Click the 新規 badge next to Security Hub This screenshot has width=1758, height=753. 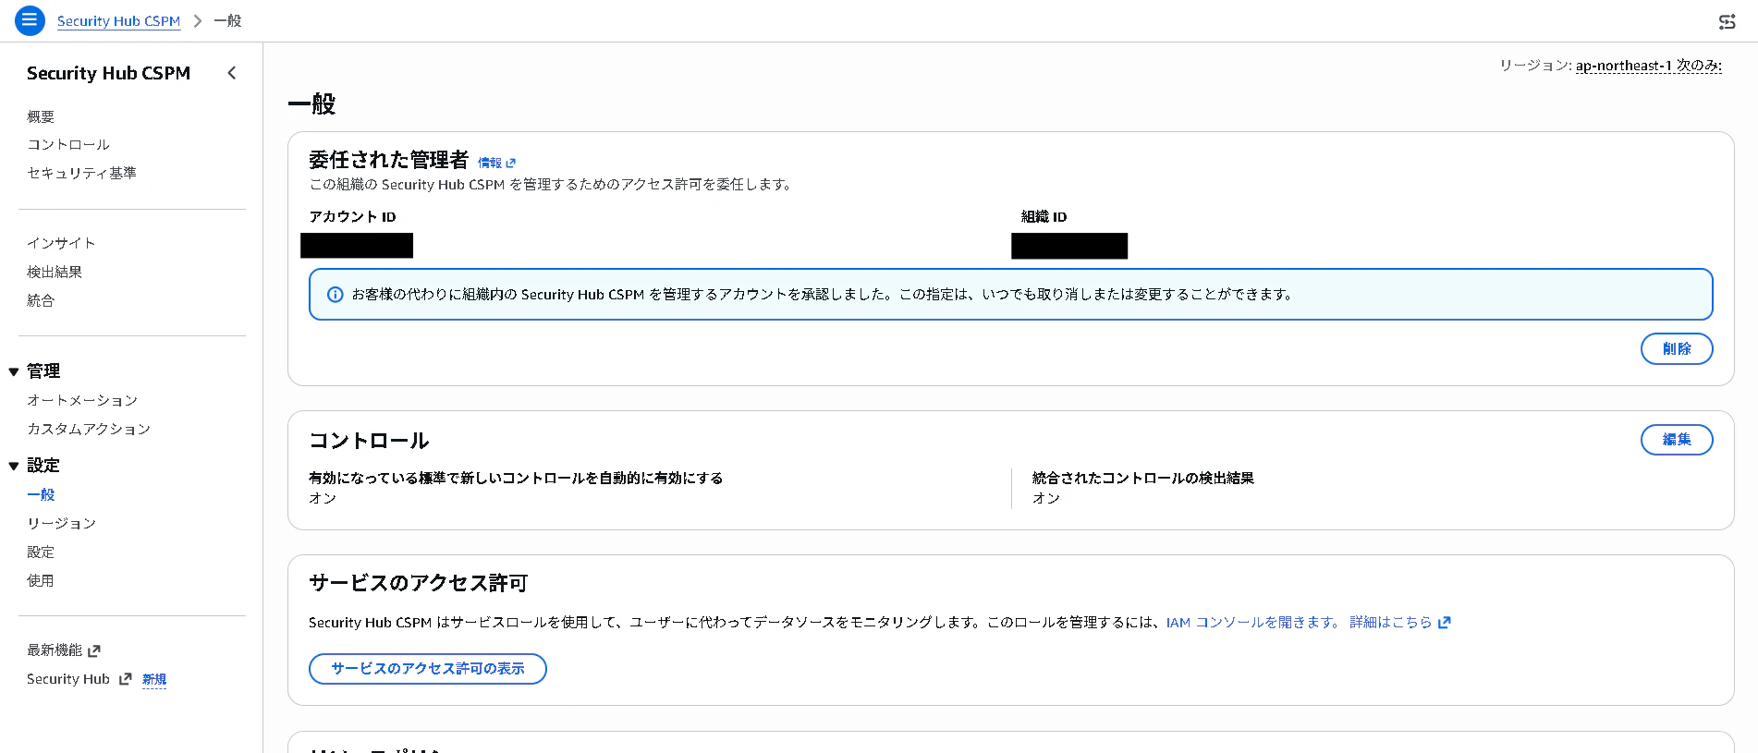(x=154, y=680)
